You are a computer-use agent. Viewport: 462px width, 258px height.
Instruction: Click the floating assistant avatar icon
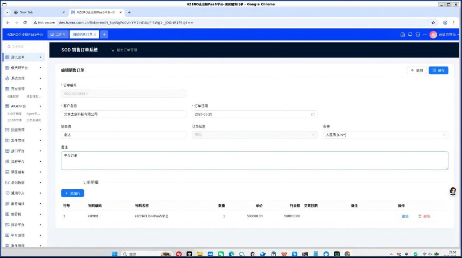click(453, 192)
